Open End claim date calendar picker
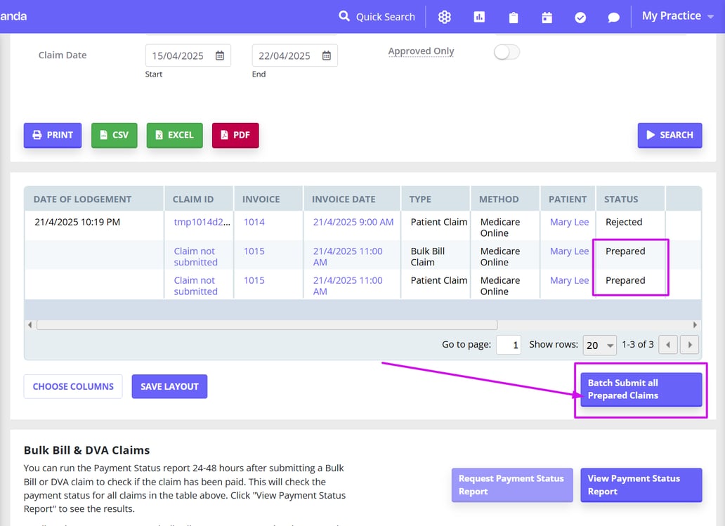725x526 pixels. [327, 55]
